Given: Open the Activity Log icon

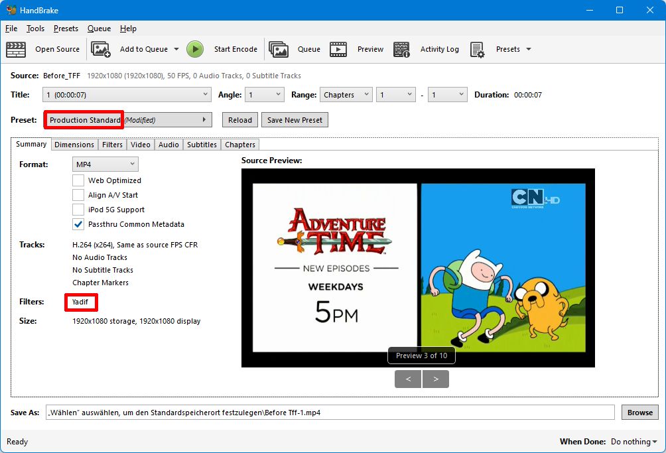Looking at the screenshot, I should [401, 49].
